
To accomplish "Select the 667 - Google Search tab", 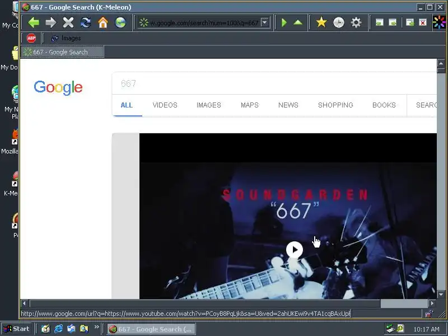I will tap(62, 52).
